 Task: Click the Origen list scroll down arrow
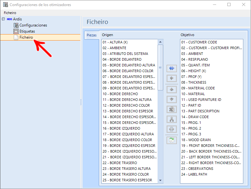tap(160, 180)
